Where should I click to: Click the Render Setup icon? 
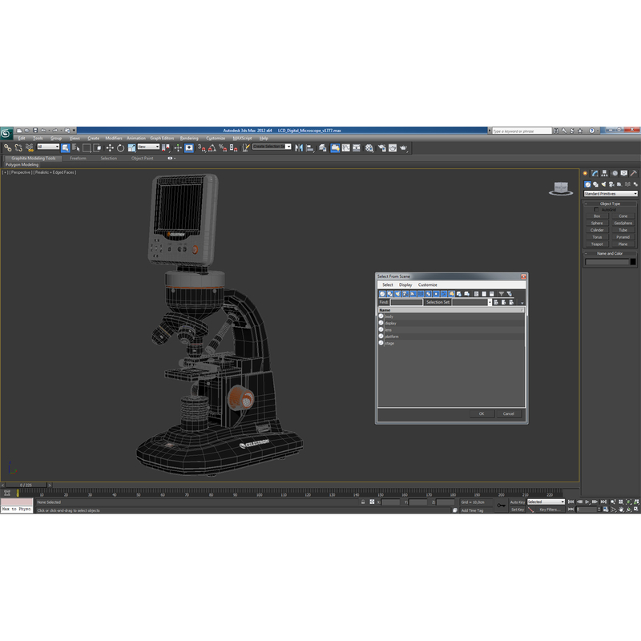tap(382, 149)
